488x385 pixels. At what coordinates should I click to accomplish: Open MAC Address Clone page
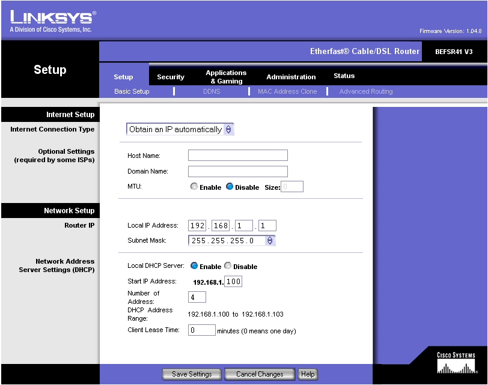[287, 91]
